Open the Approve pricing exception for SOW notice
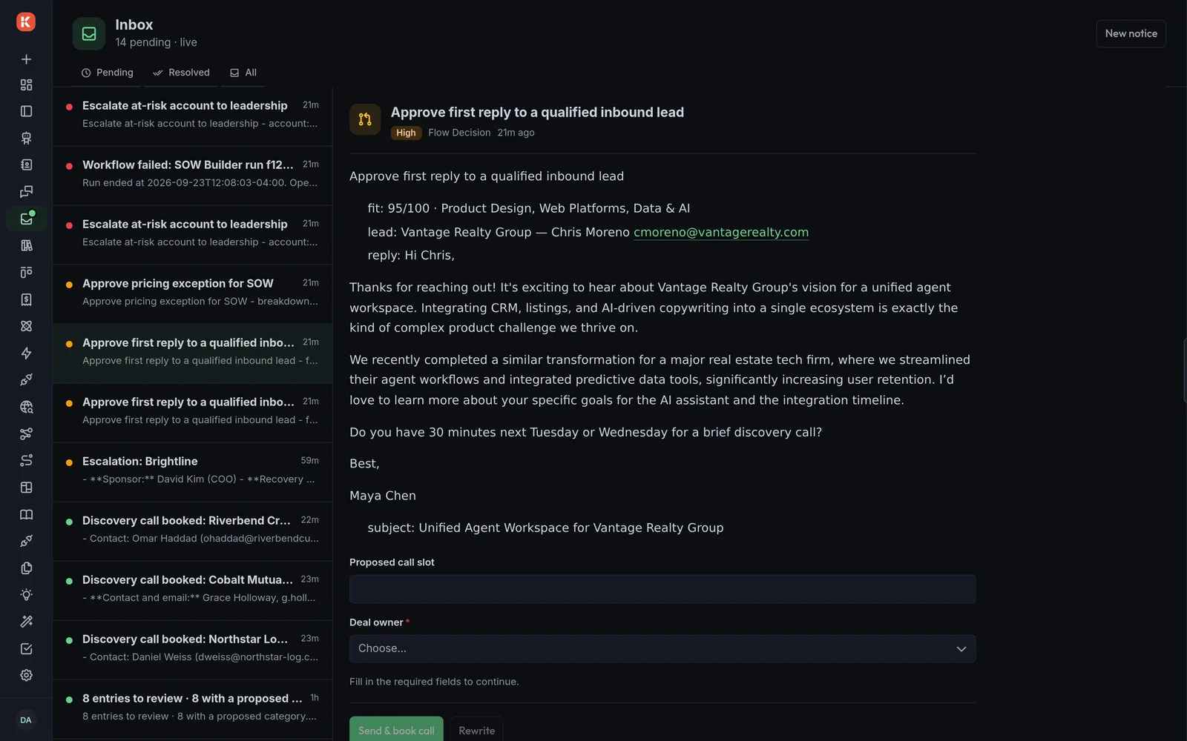The height and width of the screenshot is (741, 1187). coord(193,294)
